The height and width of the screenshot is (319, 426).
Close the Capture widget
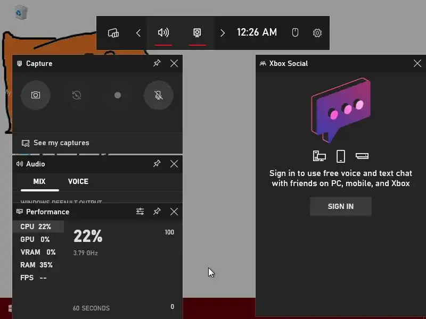click(174, 63)
